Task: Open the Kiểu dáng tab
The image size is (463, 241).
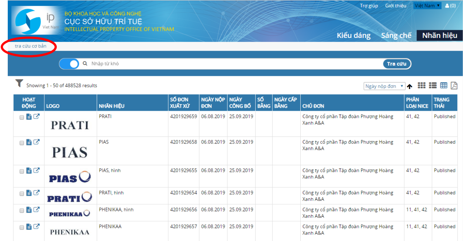Action: (x=353, y=35)
